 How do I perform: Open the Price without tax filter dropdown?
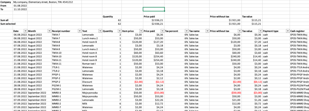tap(239, 31)
